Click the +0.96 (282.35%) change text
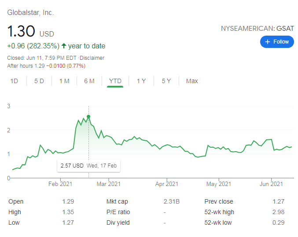 pos(33,46)
